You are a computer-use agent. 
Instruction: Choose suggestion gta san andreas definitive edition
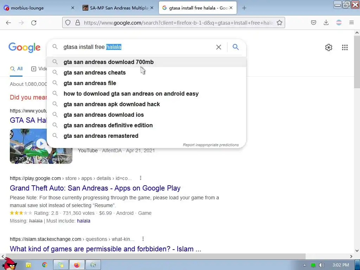point(147,126)
